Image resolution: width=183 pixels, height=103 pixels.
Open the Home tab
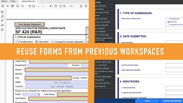4,1
